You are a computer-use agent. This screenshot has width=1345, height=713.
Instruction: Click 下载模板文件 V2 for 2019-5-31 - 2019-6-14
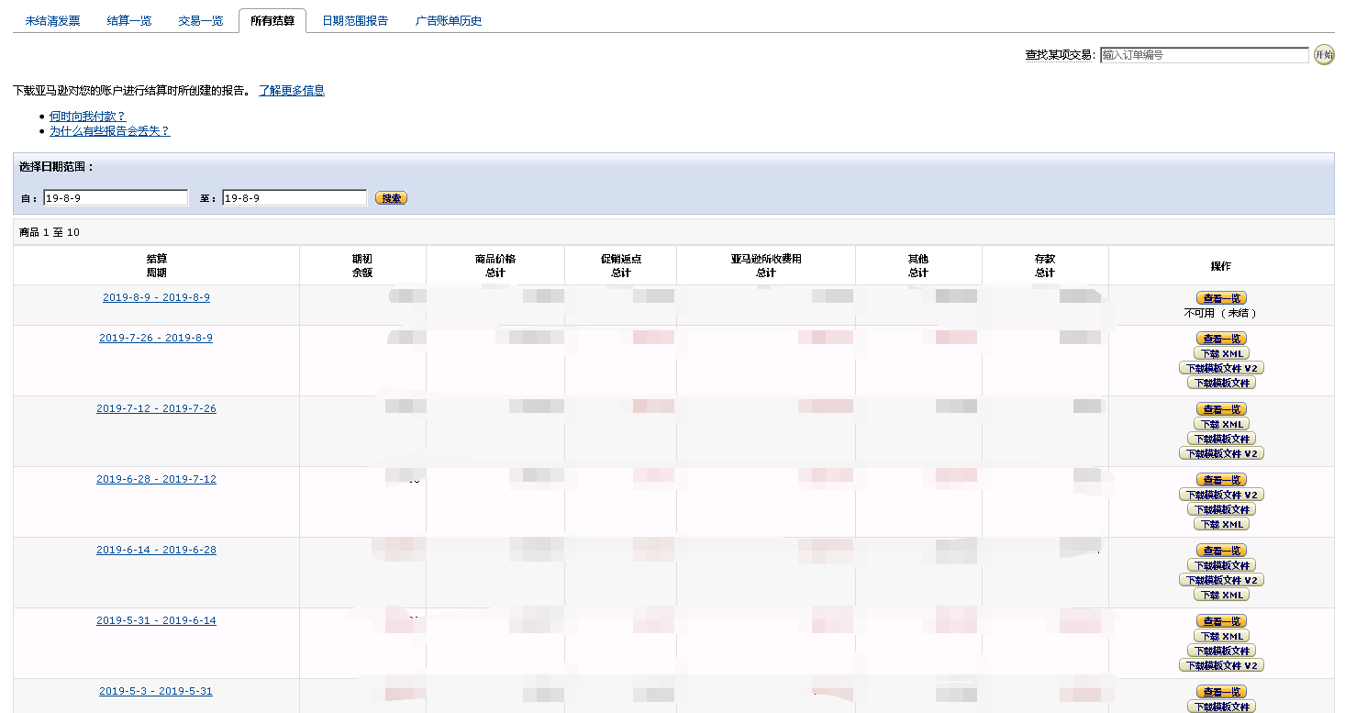(x=1221, y=665)
